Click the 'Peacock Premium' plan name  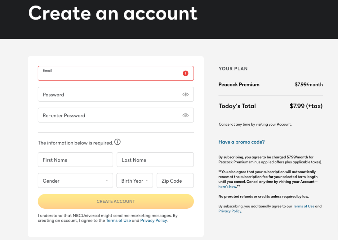(x=239, y=85)
